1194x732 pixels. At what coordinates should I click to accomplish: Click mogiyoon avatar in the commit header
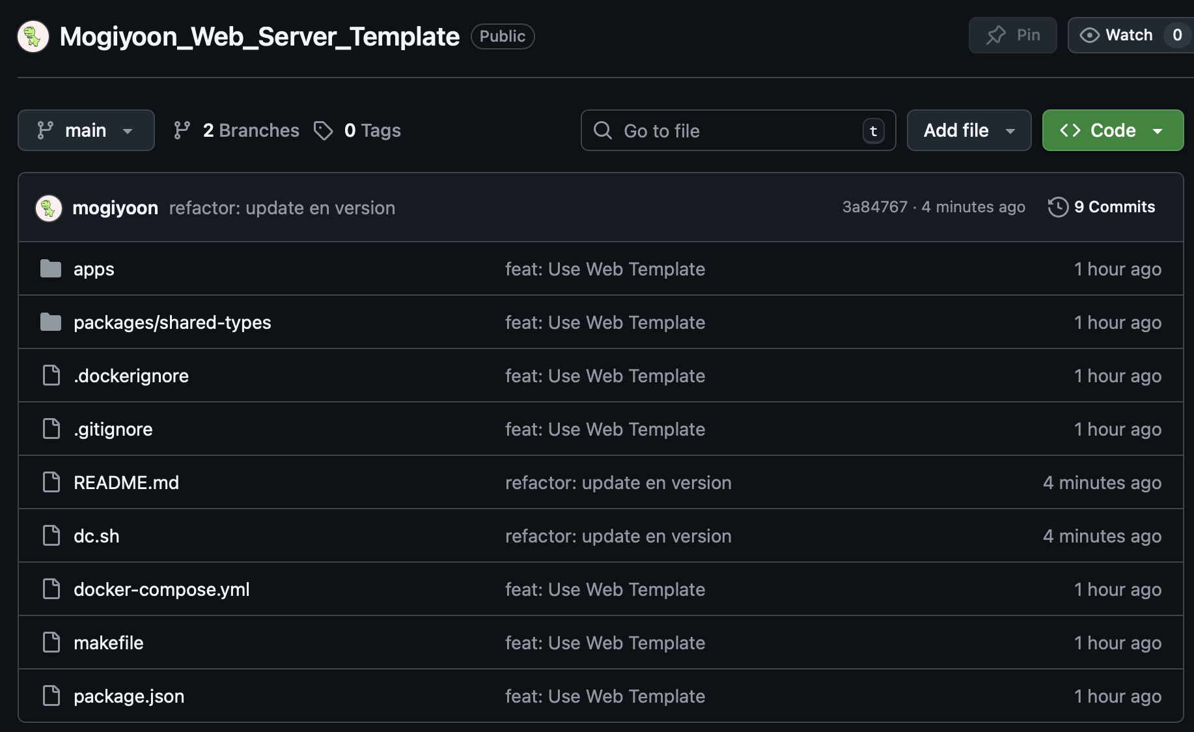click(49, 208)
